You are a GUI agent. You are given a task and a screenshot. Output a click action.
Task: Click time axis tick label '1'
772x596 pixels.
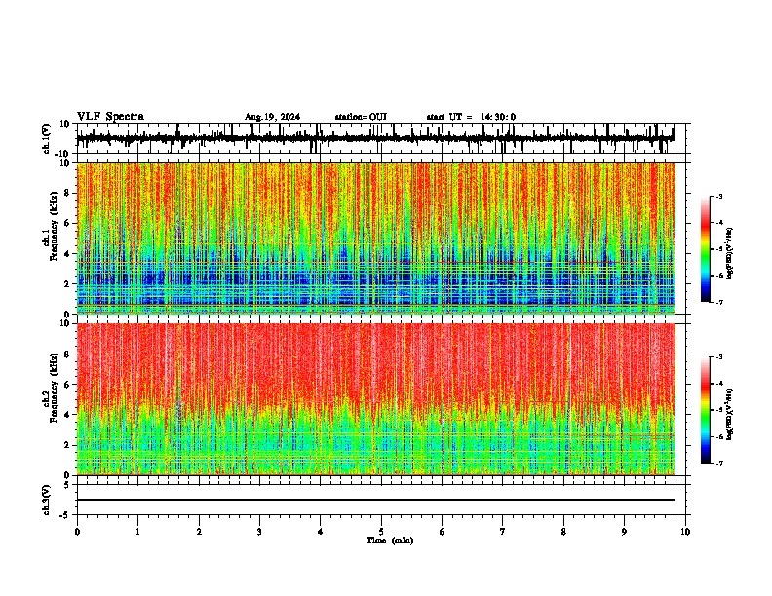137,532
